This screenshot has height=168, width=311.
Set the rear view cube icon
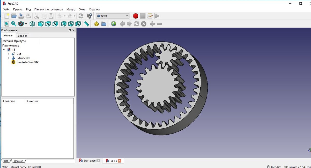click(63, 24)
